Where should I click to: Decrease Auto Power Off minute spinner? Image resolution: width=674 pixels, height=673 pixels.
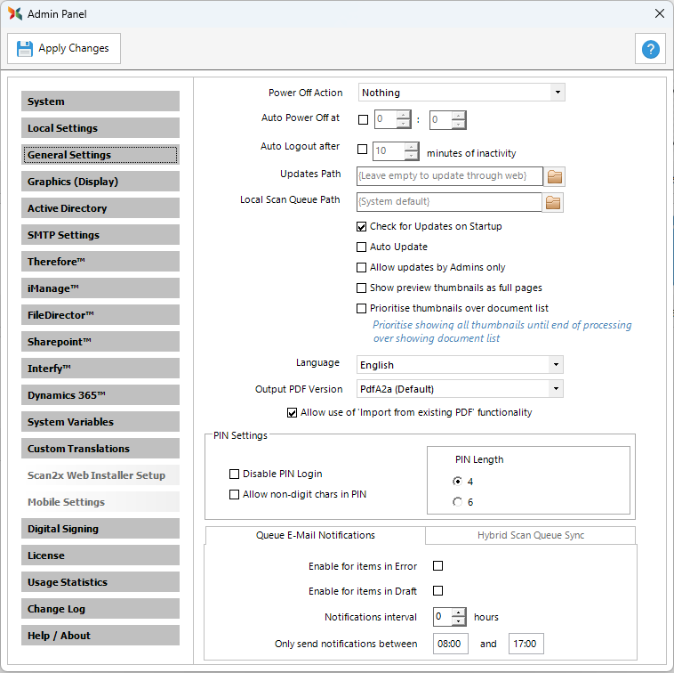(459, 125)
